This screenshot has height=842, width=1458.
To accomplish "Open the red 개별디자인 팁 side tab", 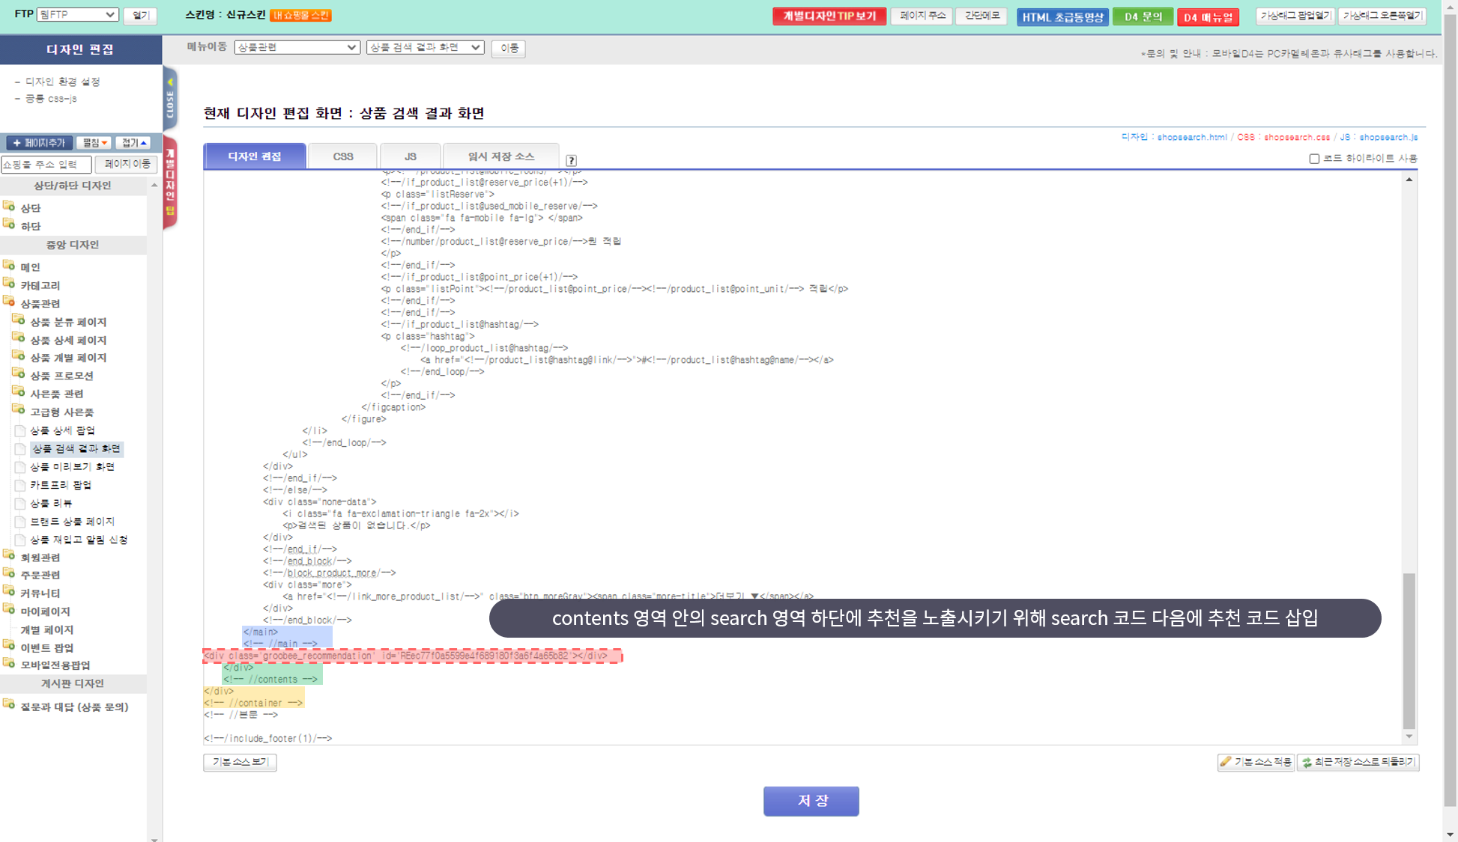I will pyautogui.click(x=170, y=182).
